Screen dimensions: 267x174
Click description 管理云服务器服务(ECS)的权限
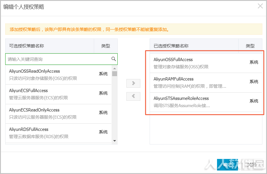click(x=38, y=98)
